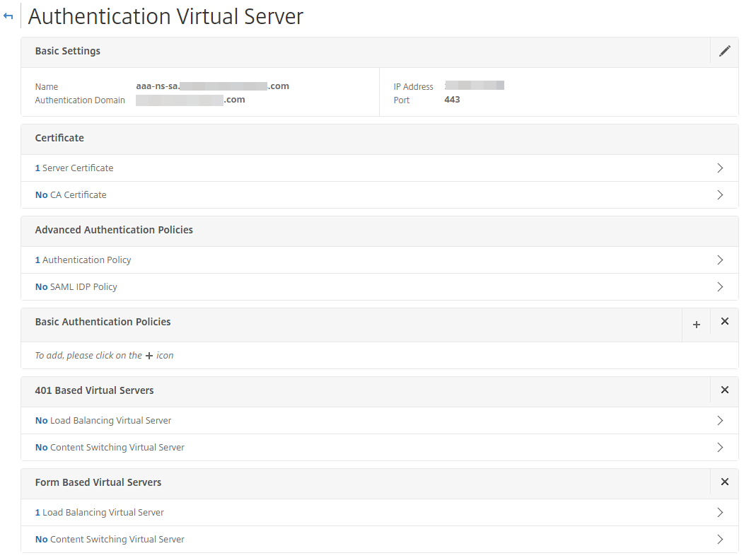
Task: Open Authentication Policy row chevron
Action: [x=720, y=260]
